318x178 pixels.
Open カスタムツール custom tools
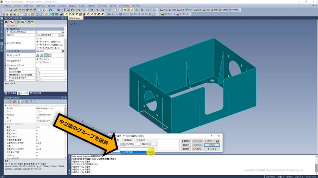pos(168,14)
